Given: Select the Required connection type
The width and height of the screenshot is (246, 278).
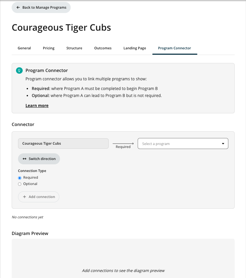Looking at the screenshot, I should 20,178.
